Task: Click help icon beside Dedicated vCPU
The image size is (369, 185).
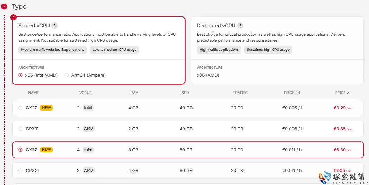Action: (240, 26)
